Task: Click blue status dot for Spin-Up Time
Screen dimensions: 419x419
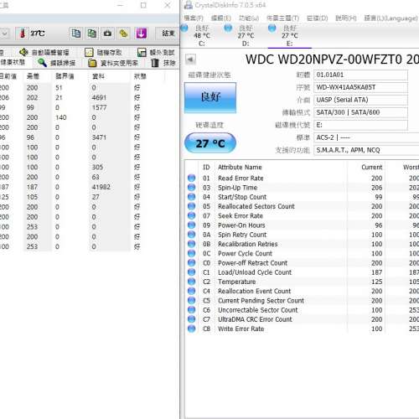Action: click(192, 188)
